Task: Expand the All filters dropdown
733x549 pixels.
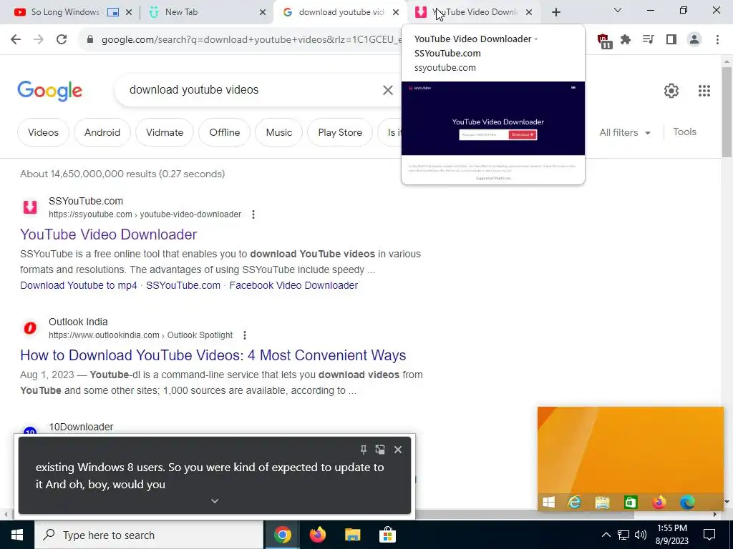Action: click(x=625, y=132)
